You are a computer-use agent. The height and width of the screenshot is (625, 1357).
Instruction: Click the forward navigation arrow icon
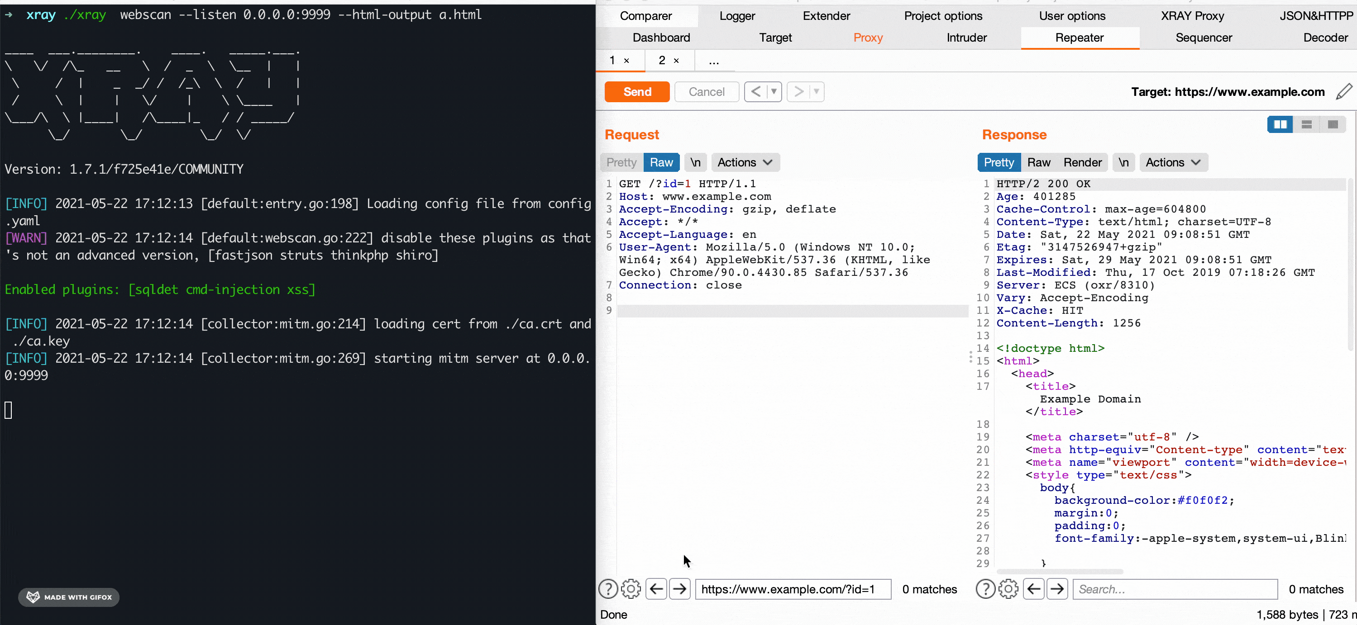pos(679,589)
